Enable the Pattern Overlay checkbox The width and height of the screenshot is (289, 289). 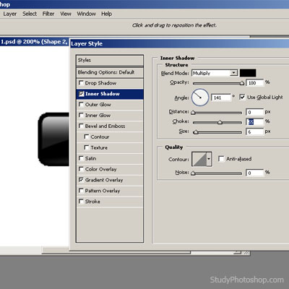81,191
